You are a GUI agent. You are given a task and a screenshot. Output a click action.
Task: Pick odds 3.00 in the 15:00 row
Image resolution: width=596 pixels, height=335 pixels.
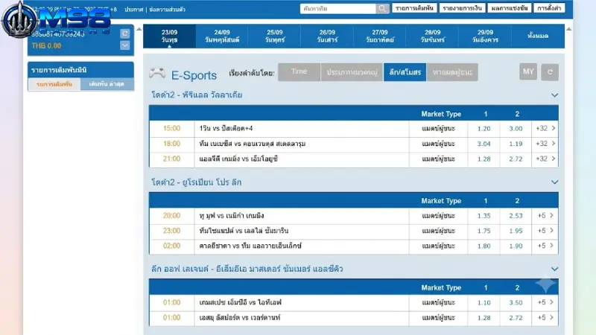pyautogui.click(x=516, y=128)
